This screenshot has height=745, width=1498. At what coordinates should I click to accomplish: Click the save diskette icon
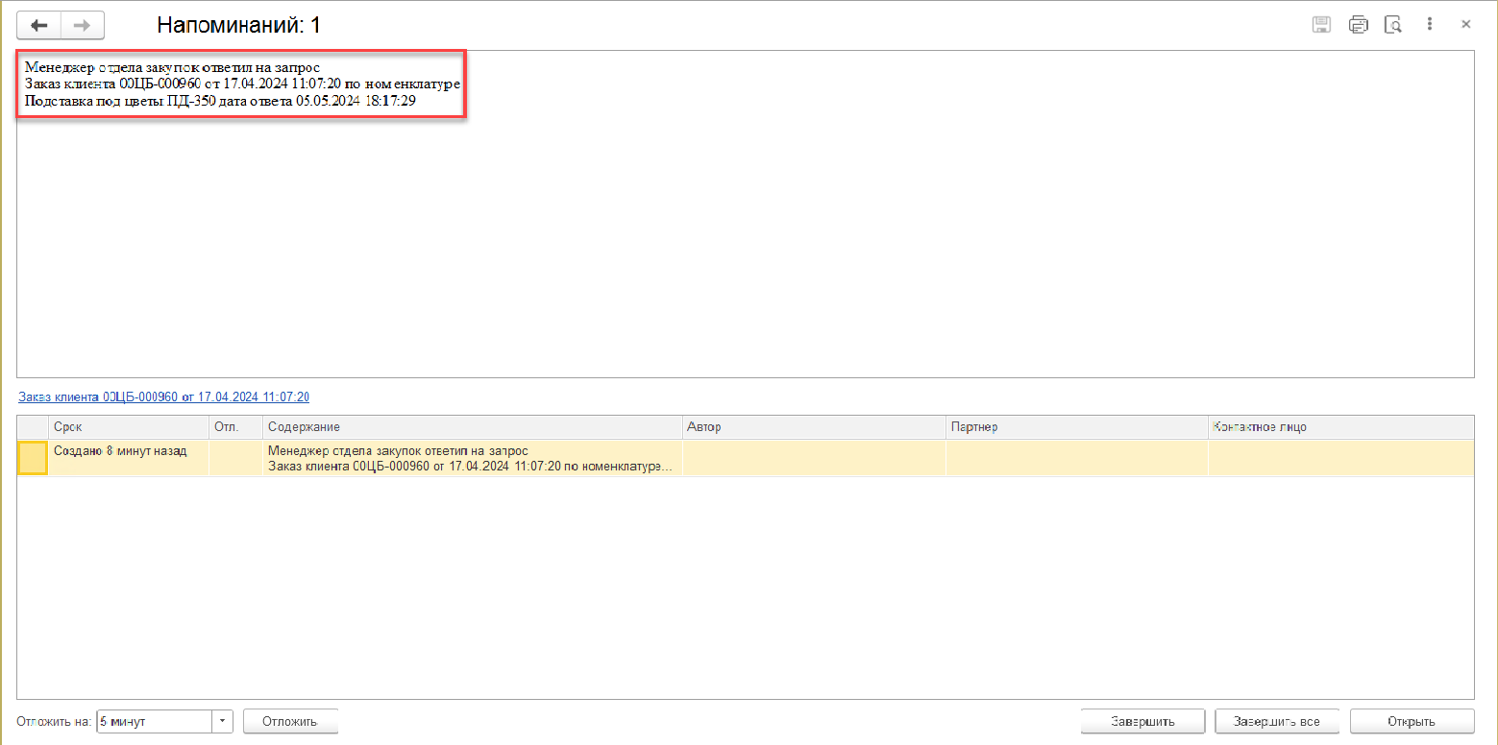click(x=1322, y=25)
